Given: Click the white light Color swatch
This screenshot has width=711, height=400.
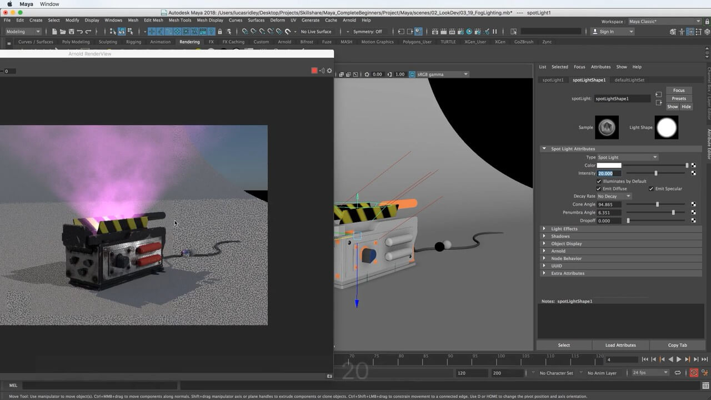Looking at the screenshot, I should click(x=609, y=166).
